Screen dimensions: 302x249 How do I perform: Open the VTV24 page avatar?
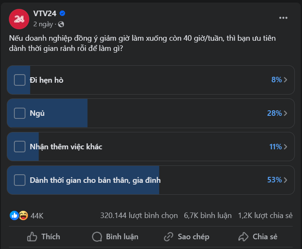coord(19,18)
